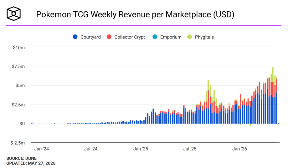Image resolution: width=288 pixels, height=168 pixels.
Task: Click the $-2.5m y-axis label
Action: [x=18, y=143]
